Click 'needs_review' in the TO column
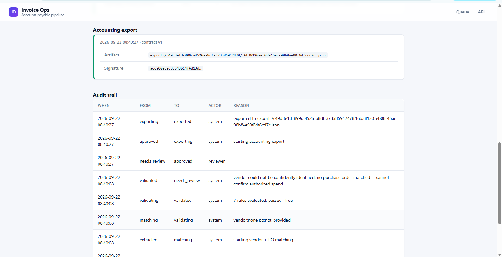 tap(187, 180)
